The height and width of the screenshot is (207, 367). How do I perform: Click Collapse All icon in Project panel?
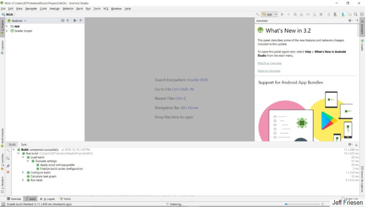pyautogui.click(x=67, y=21)
